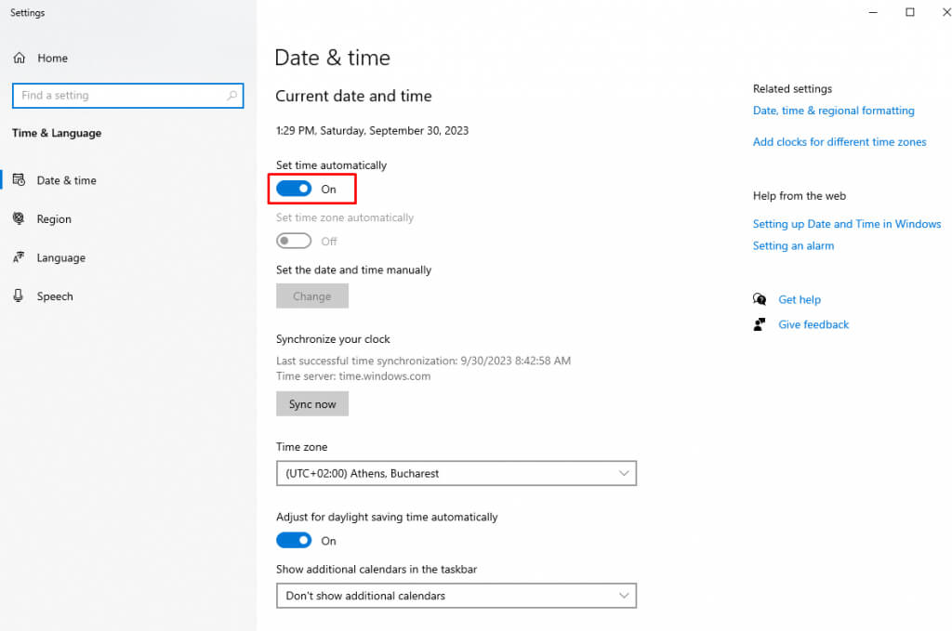Open the Time zone dropdown

pos(456,473)
